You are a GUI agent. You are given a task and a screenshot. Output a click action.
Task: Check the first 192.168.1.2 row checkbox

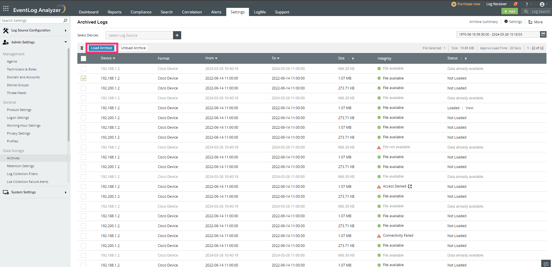pyautogui.click(x=83, y=69)
